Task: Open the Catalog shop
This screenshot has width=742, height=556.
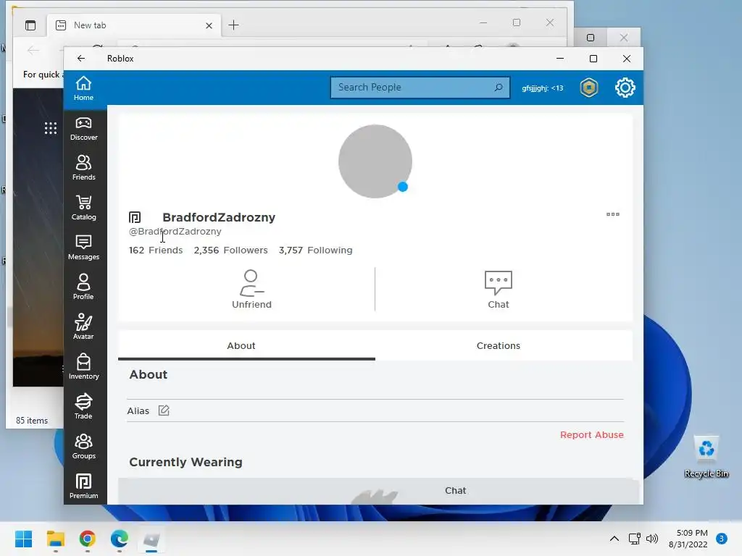Action: tap(83, 208)
